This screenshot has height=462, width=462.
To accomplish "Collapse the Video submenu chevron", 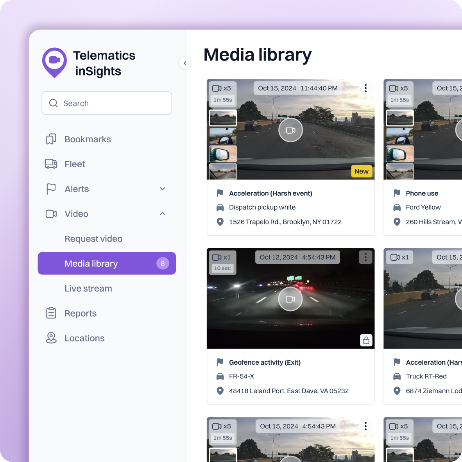I will (x=162, y=214).
